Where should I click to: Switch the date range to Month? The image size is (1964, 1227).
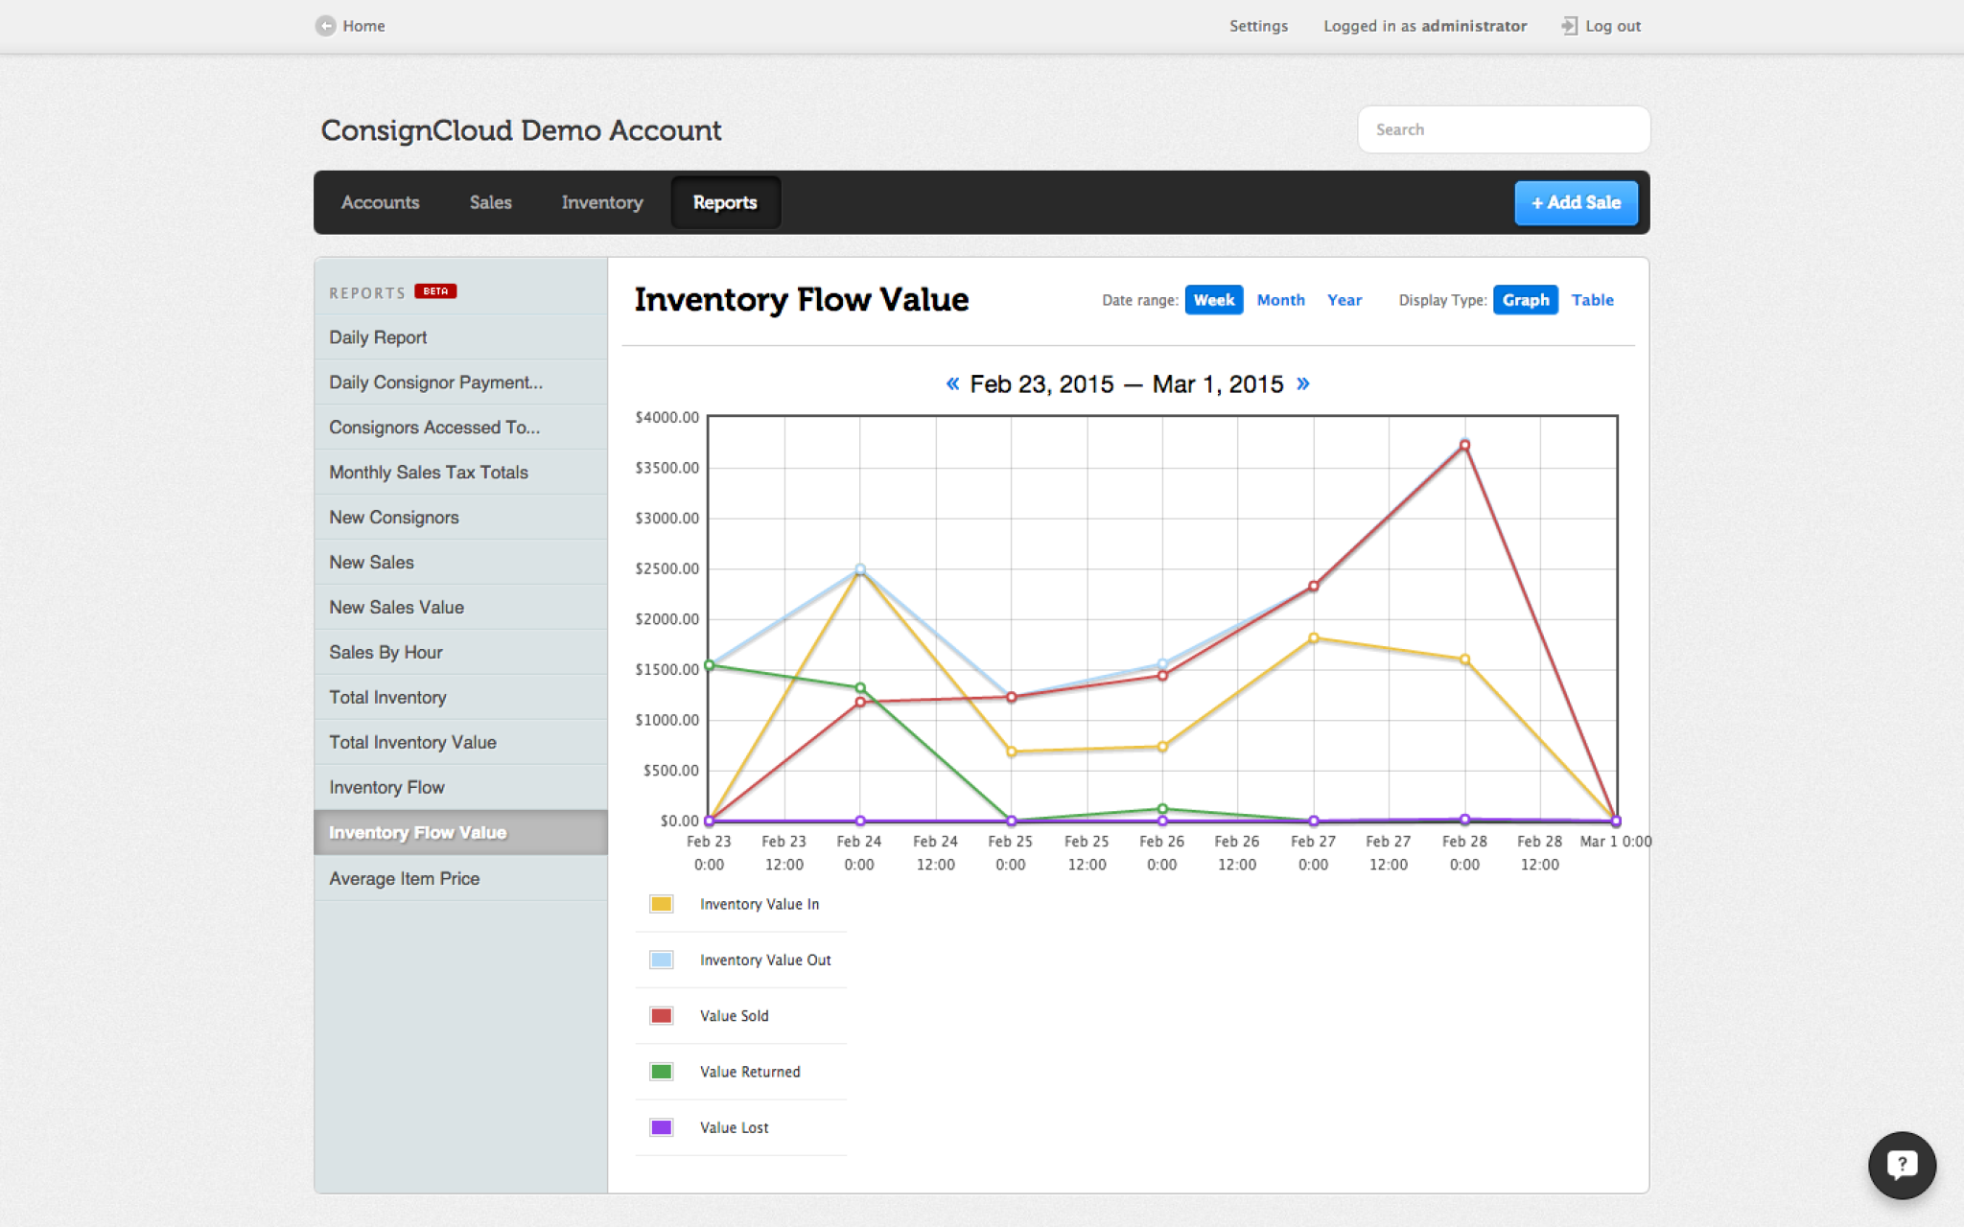[x=1281, y=300]
